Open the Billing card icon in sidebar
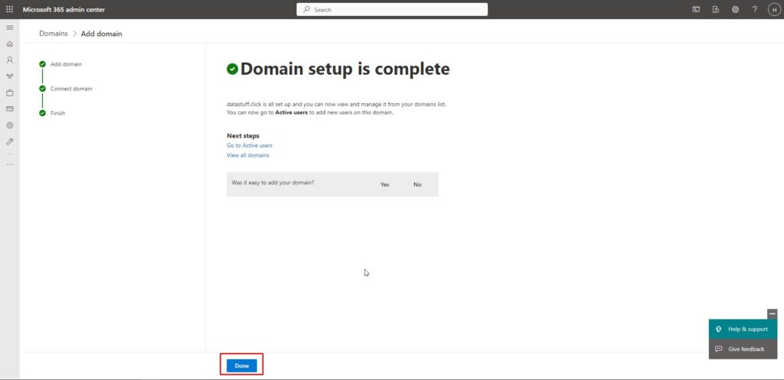 coord(9,109)
